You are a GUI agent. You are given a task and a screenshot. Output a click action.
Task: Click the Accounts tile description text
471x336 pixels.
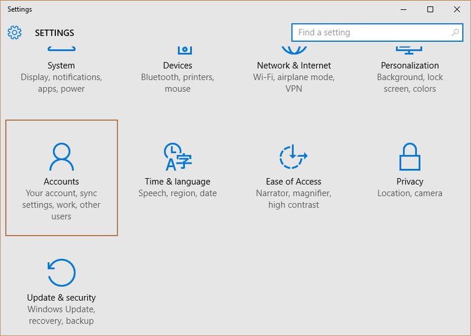61,205
